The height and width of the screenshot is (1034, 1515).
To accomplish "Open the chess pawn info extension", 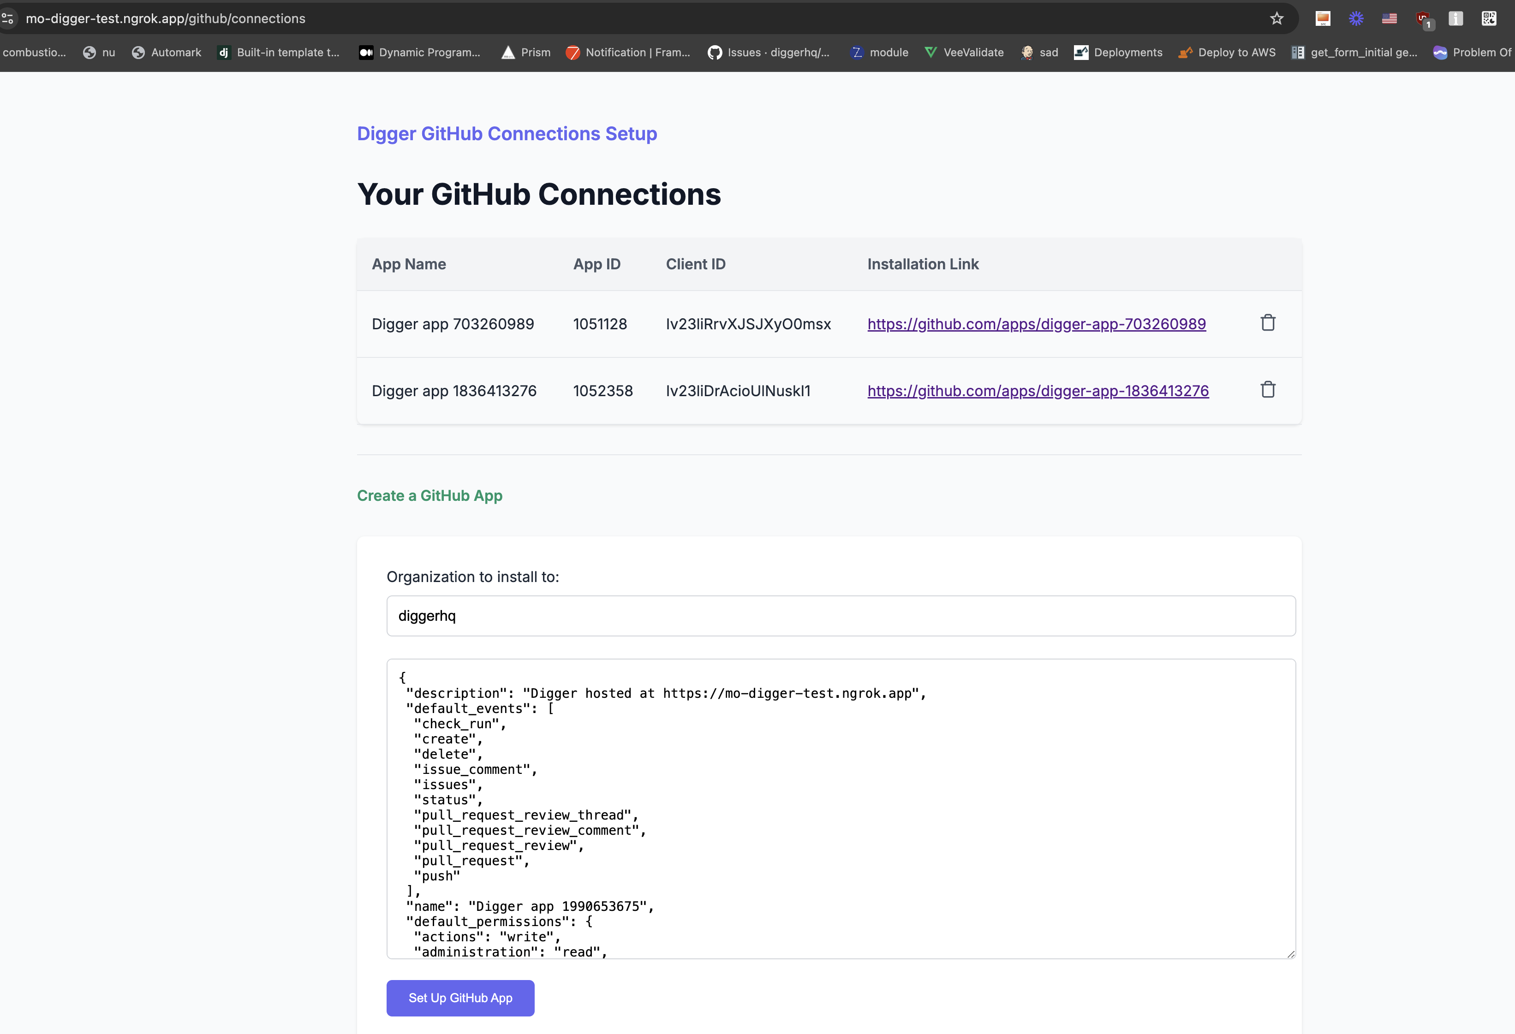I will click(x=1455, y=18).
